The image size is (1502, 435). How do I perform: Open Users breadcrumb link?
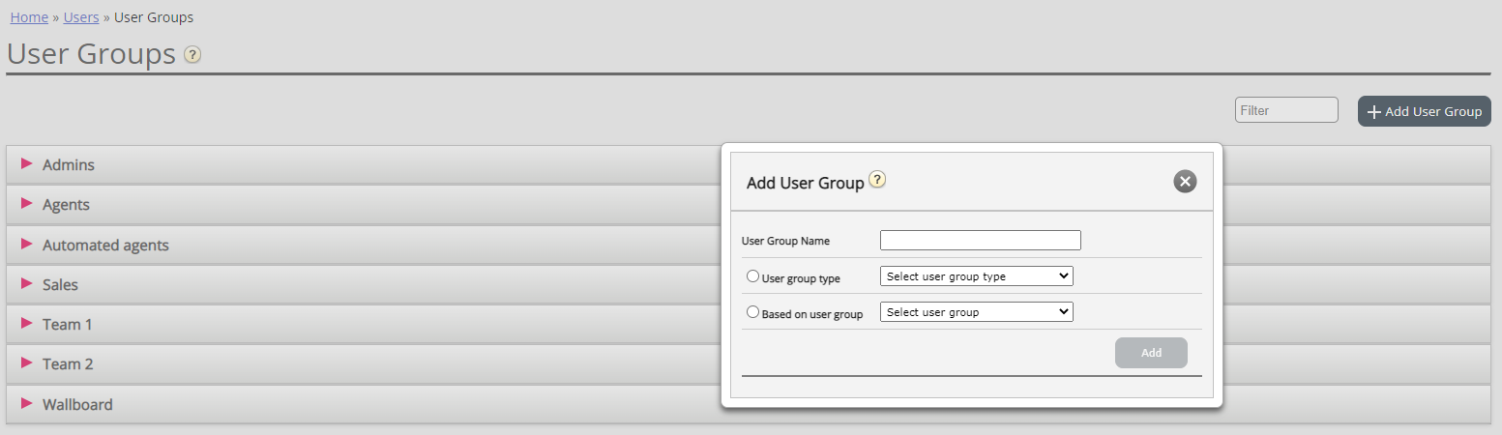coord(81,17)
